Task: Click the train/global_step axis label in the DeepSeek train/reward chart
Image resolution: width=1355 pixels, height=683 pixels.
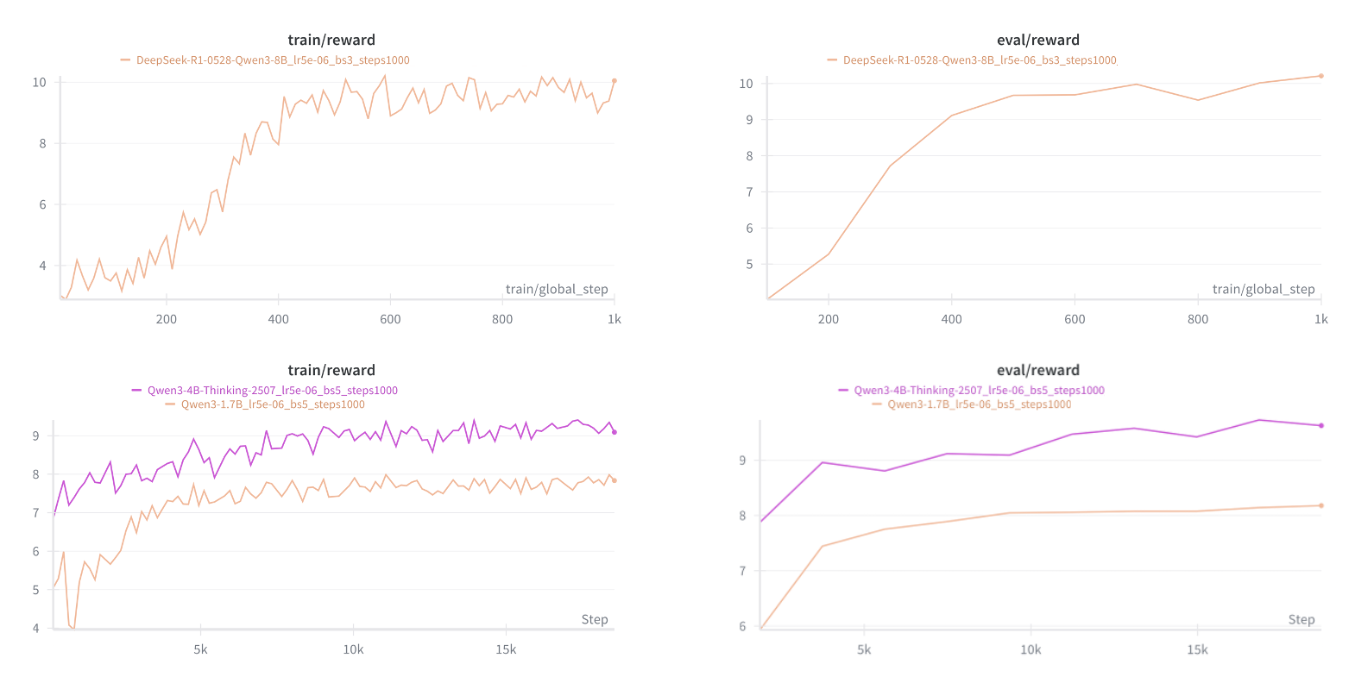Action: (x=557, y=289)
